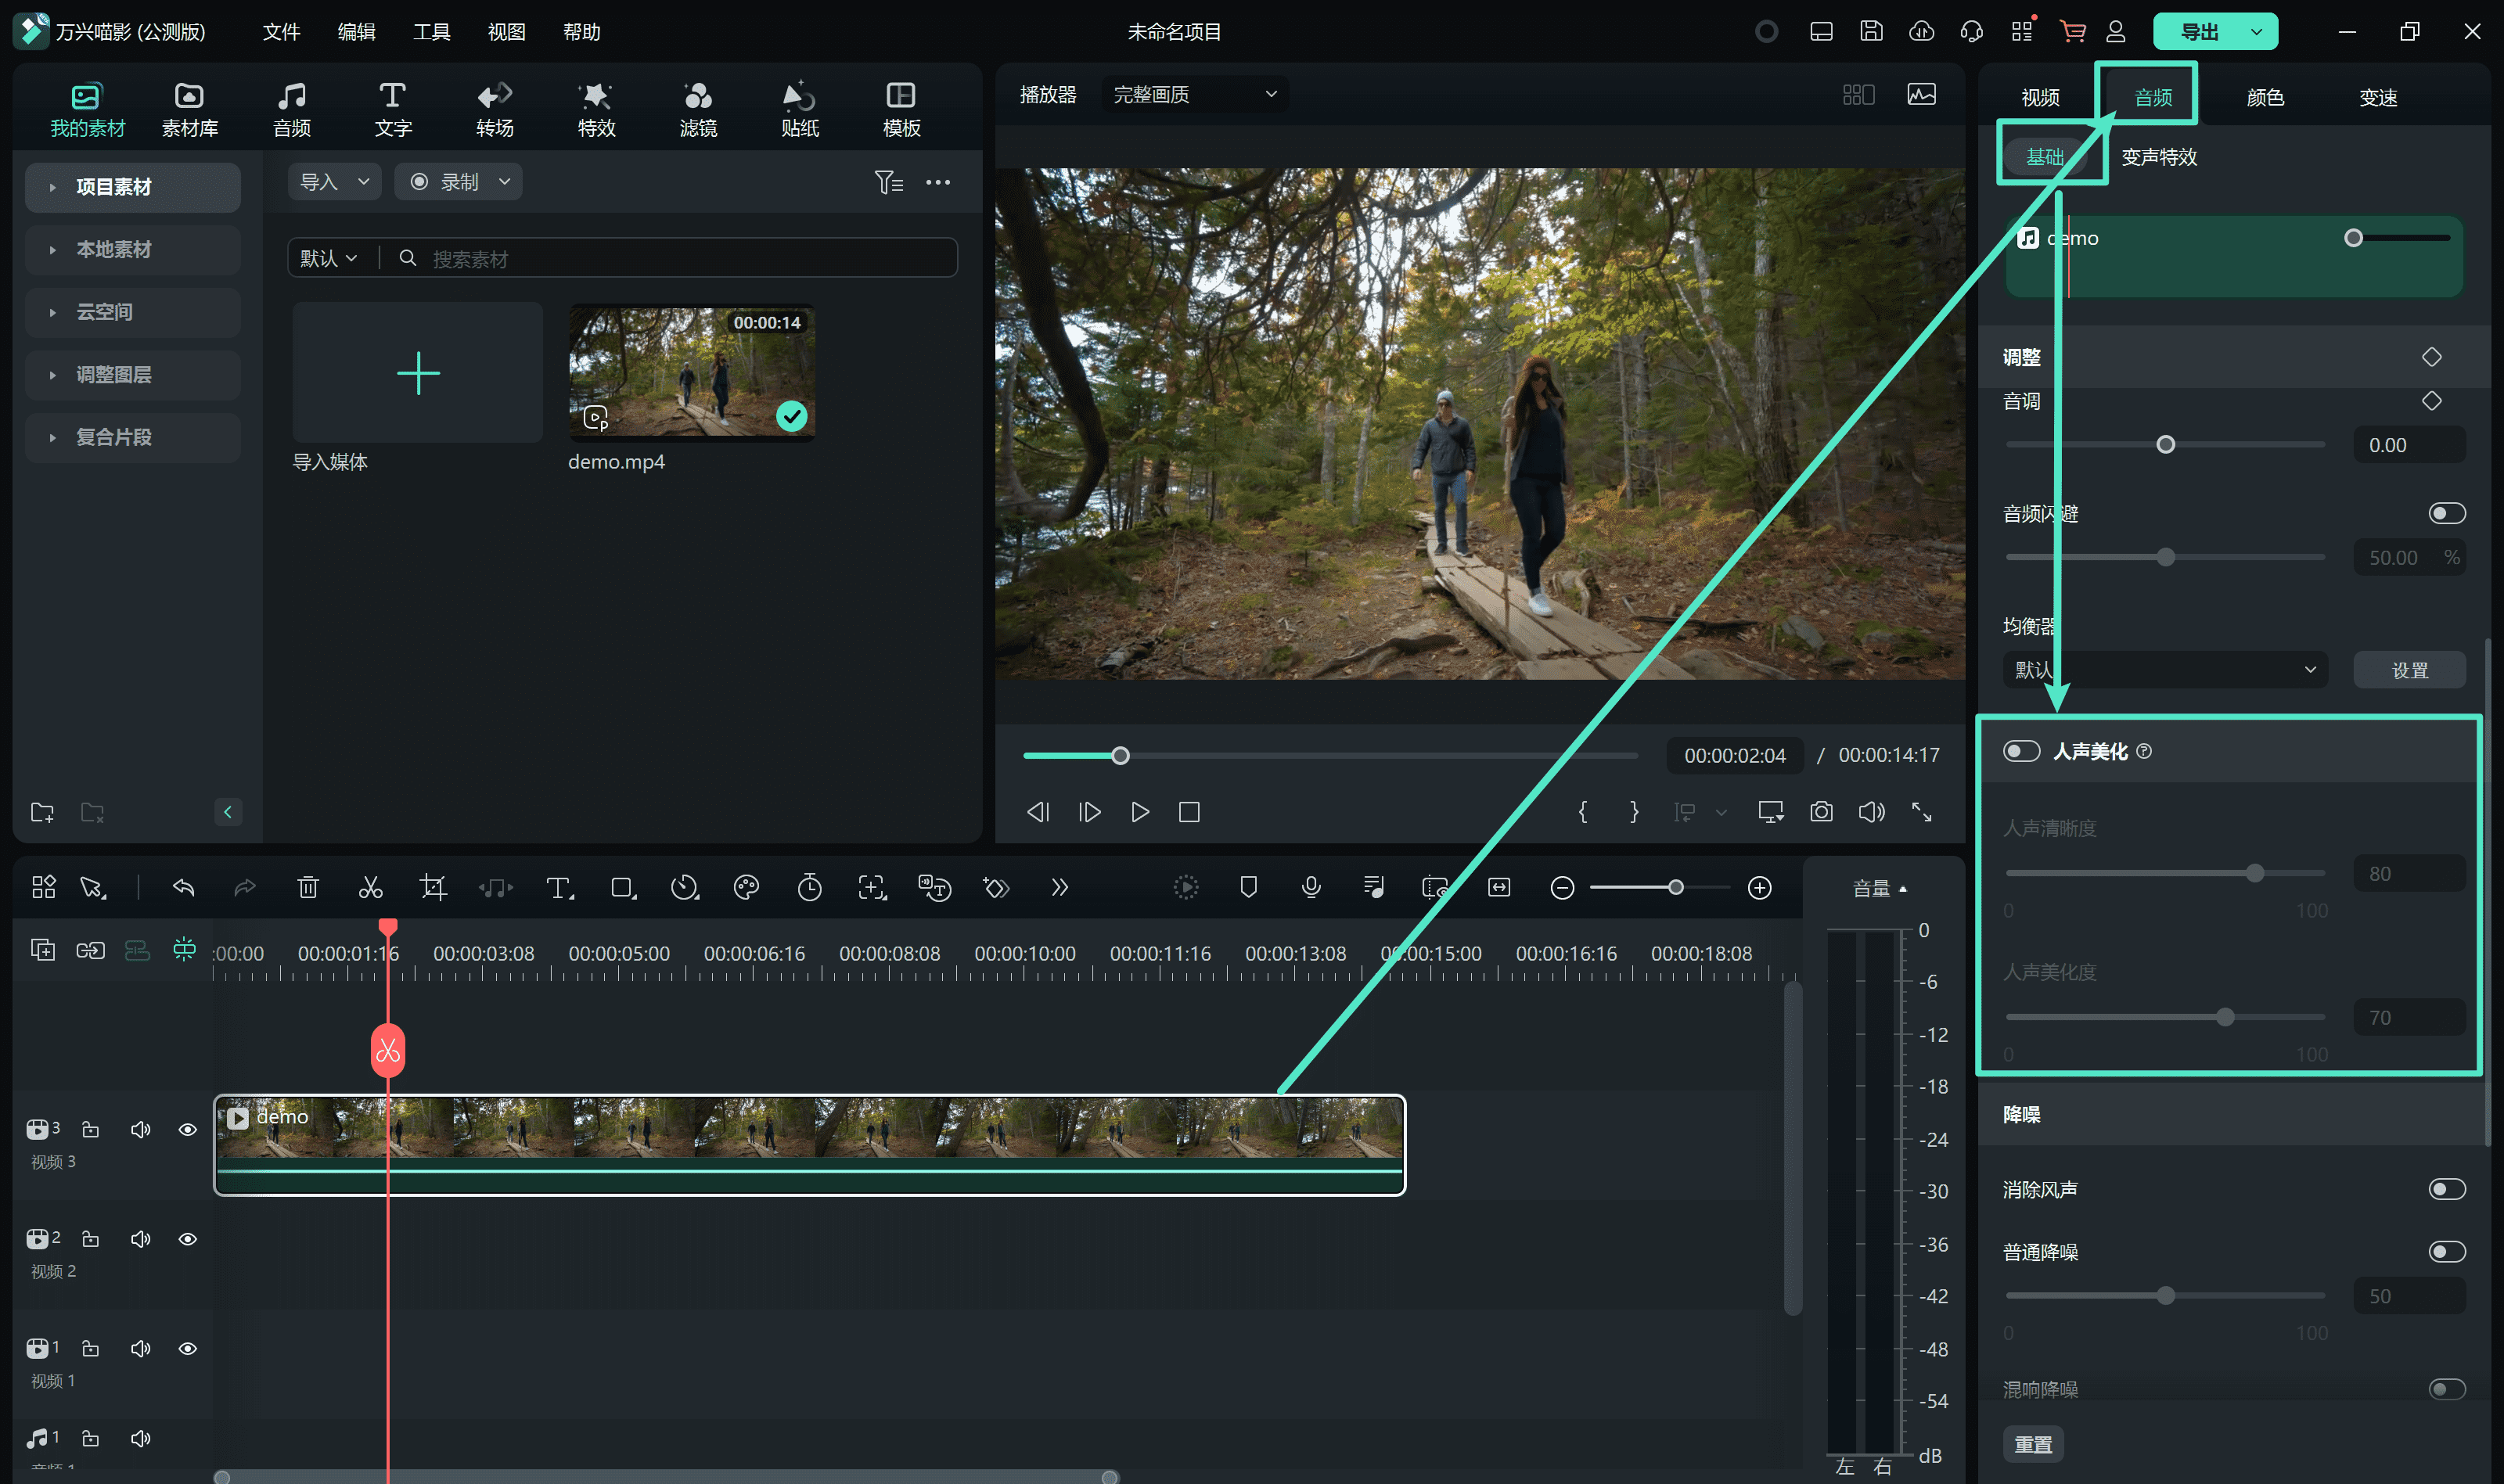Click the 重置 reset button
Image resolution: width=2504 pixels, height=1484 pixels.
click(2033, 1444)
